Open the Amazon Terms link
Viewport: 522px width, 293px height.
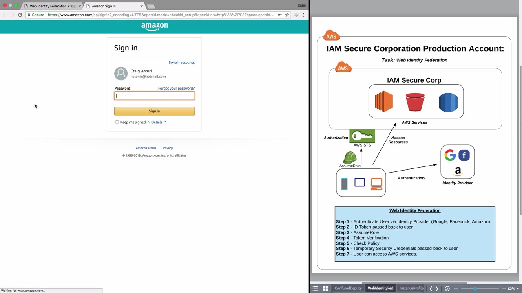coord(146,148)
